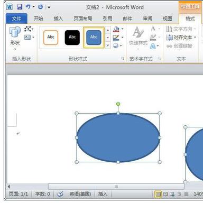Click the Shape Effects icon
The image size is (203, 203).
pyautogui.click(x=116, y=45)
